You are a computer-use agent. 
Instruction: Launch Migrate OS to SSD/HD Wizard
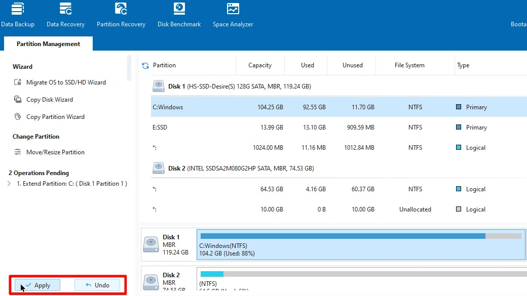tap(66, 82)
